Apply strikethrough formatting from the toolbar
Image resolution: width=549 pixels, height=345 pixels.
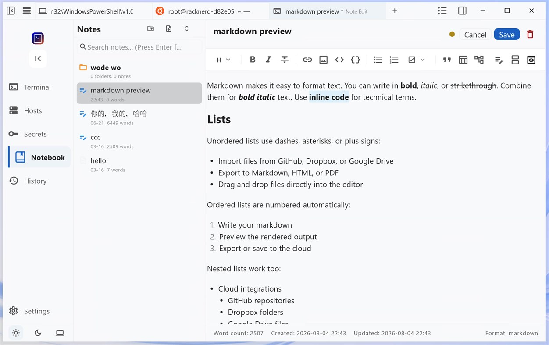point(285,60)
